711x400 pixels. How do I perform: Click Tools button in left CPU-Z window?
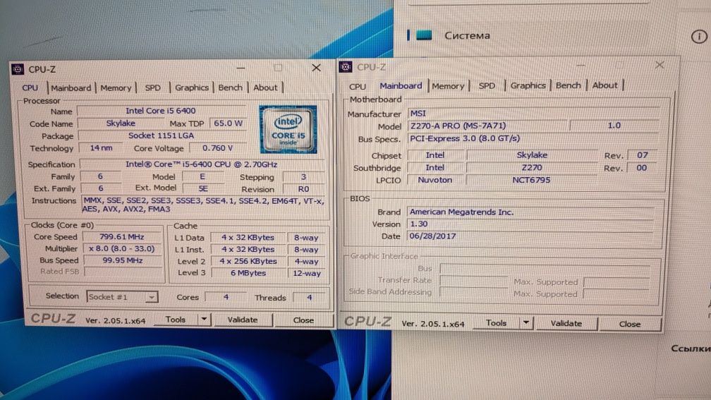point(176,320)
